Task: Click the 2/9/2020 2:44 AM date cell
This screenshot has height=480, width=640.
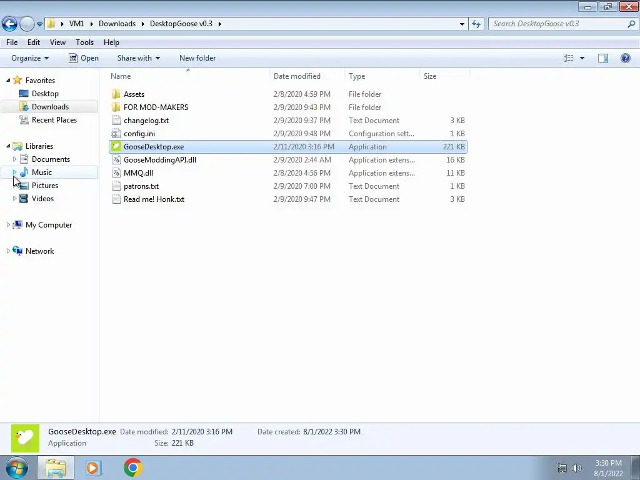Action: pyautogui.click(x=302, y=159)
